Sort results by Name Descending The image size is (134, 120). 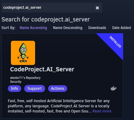pyautogui.click(x=68, y=28)
